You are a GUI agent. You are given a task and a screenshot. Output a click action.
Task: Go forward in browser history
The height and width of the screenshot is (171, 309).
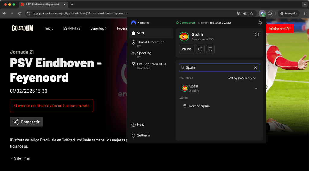12,13
